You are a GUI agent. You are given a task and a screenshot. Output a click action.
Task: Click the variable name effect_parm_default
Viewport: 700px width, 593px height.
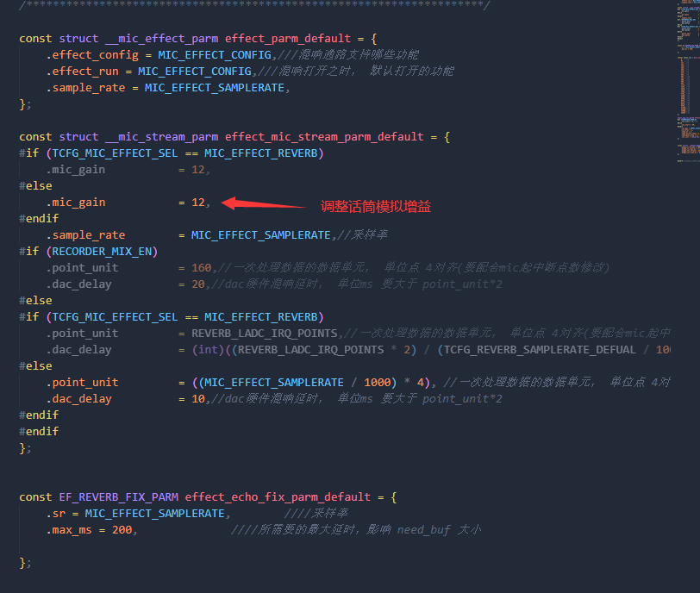(x=288, y=39)
